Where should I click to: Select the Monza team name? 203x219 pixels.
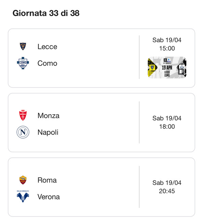(x=49, y=116)
